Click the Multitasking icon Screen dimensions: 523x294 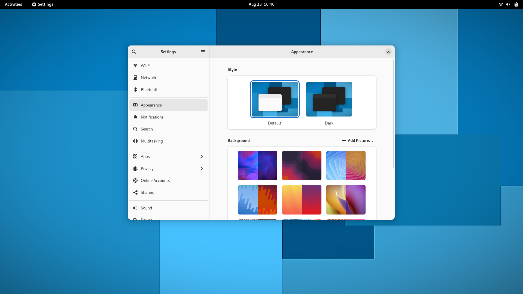pos(135,141)
